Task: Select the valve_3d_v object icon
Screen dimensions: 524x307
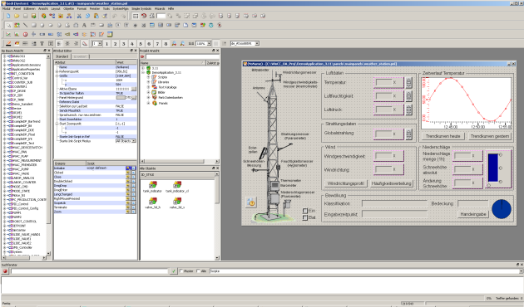Action: coord(177,201)
